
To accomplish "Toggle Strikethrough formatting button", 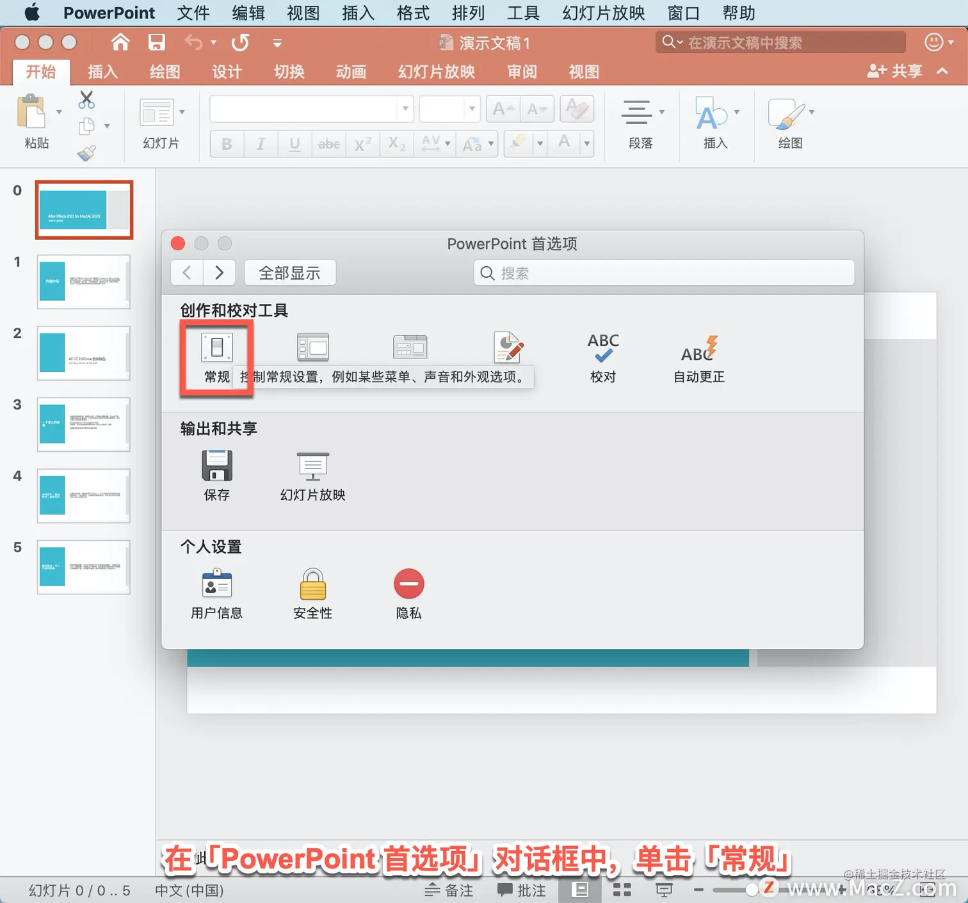I will coord(329,144).
